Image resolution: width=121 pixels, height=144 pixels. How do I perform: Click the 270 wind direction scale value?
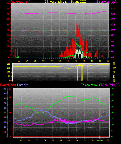(x=9, y=68)
